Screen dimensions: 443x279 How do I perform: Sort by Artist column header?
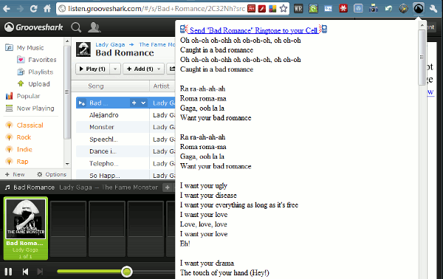point(161,86)
